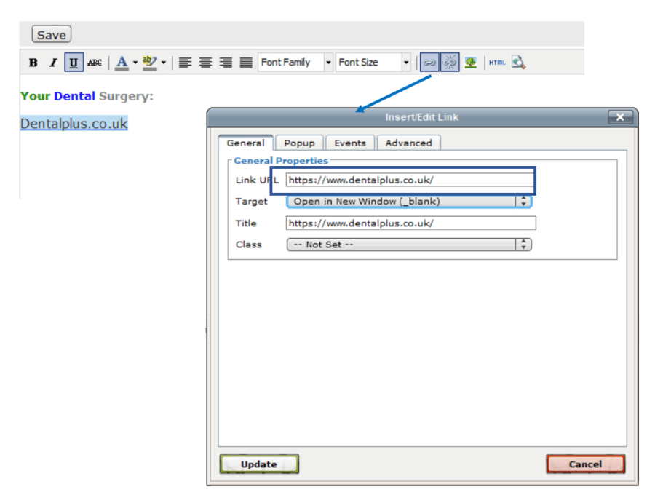Switch to the Advanced tab
The height and width of the screenshot is (500, 655).
point(408,143)
